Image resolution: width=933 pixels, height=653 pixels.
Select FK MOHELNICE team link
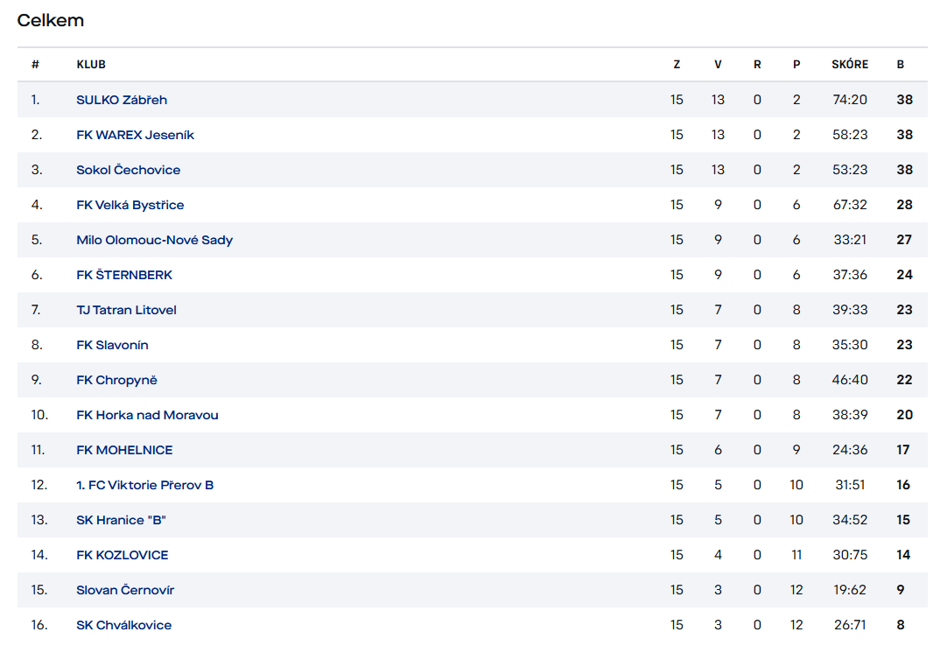pos(124,450)
